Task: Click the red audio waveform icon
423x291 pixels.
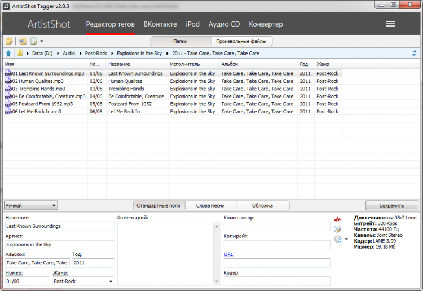Action: [338, 219]
